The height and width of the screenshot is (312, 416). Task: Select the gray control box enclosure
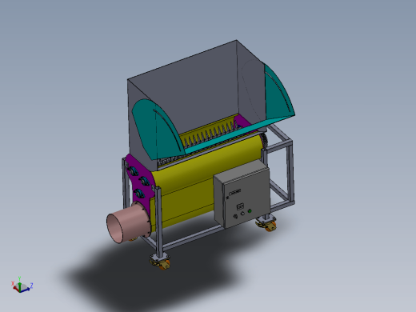click(x=242, y=194)
